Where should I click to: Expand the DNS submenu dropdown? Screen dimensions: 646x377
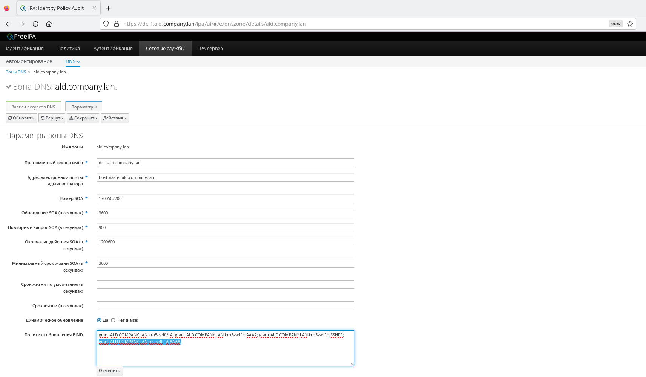[x=73, y=61]
